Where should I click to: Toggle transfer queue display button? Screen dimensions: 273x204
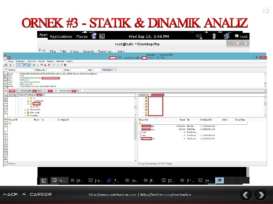[29, 65]
